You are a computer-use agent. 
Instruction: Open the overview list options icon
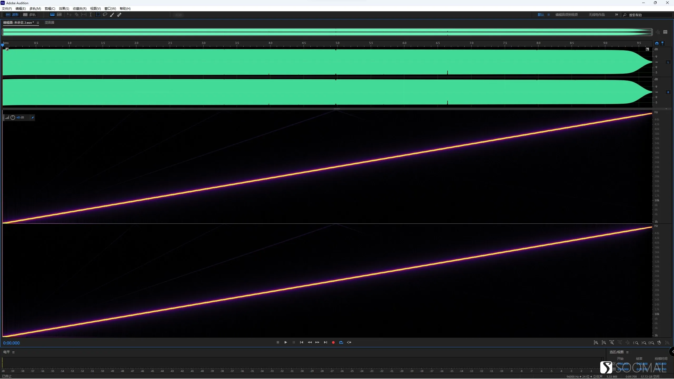665,32
